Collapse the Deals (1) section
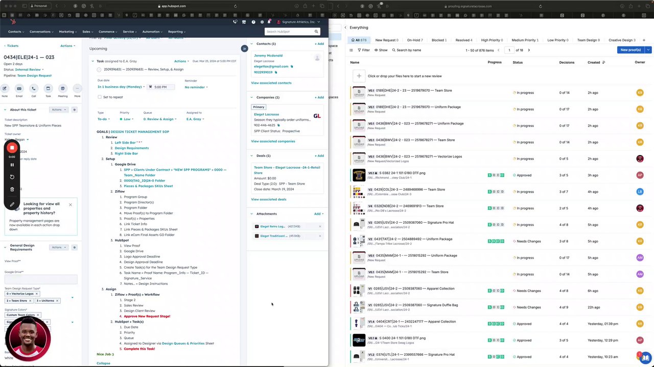Image resolution: width=654 pixels, height=367 pixels. [252, 155]
